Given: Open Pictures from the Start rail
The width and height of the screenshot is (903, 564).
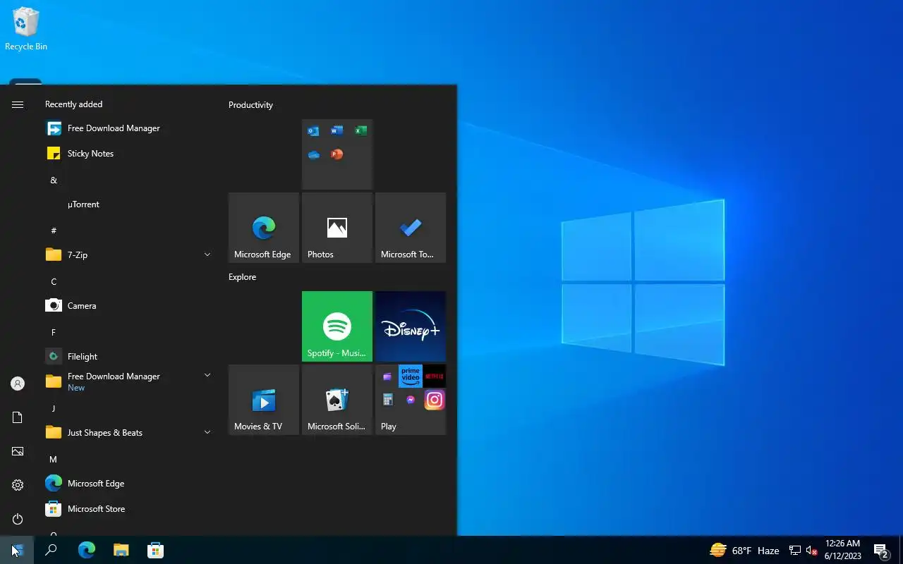Looking at the screenshot, I should pyautogui.click(x=18, y=451).
